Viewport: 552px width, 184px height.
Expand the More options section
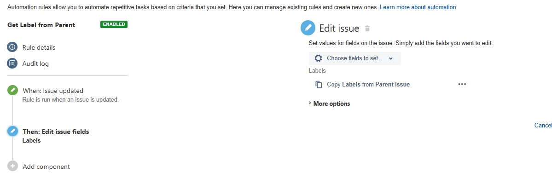click(x=329, y=104)
